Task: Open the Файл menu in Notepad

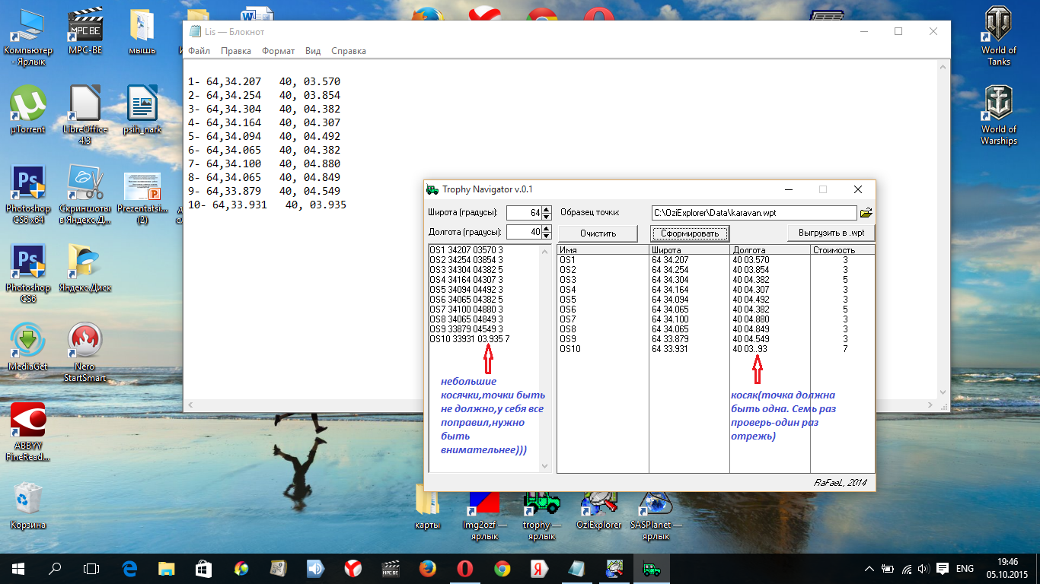Action: click(x=199, y=51)
